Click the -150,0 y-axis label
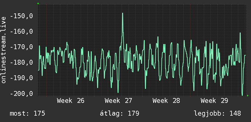 tap(21, 16)
